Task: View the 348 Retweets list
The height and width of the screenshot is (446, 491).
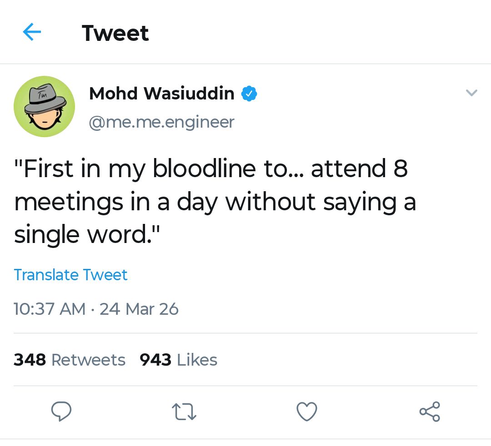Action: [70, 360]
